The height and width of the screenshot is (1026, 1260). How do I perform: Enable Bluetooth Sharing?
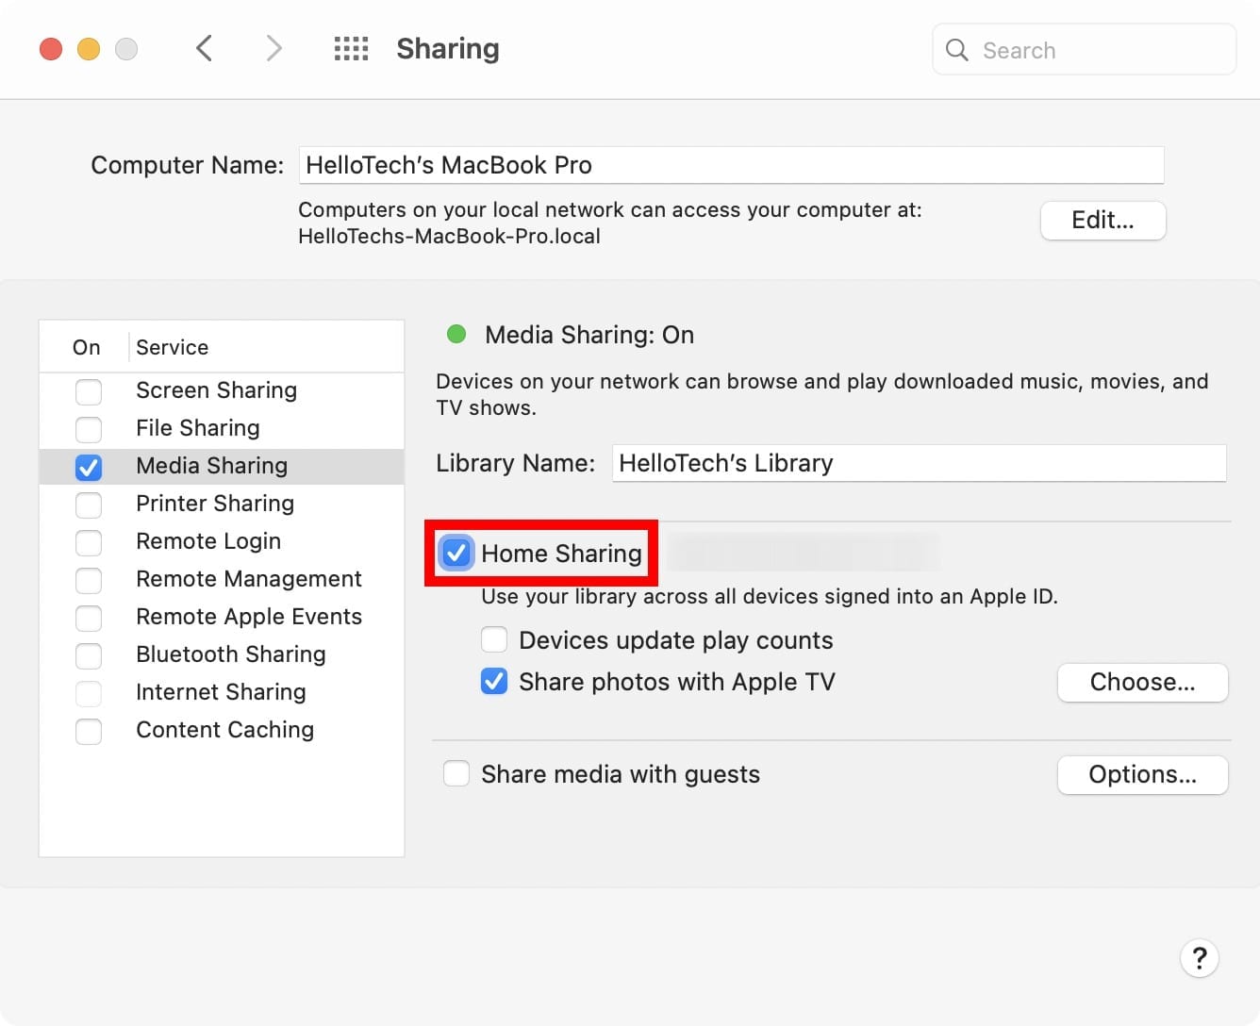[89, 655]
